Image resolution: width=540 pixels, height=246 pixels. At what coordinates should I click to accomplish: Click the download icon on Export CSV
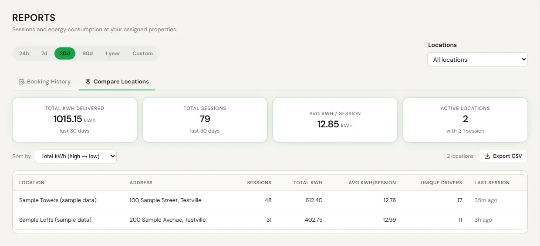[487, 156]
